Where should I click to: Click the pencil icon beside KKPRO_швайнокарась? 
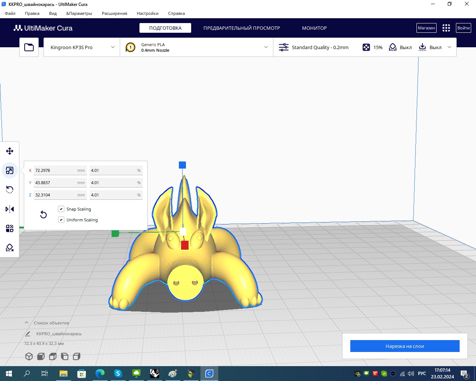[28, 334]
